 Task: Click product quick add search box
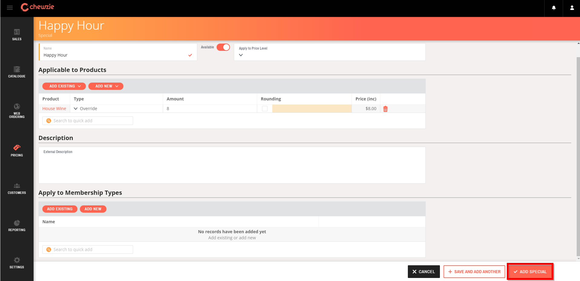click(88, 121)
